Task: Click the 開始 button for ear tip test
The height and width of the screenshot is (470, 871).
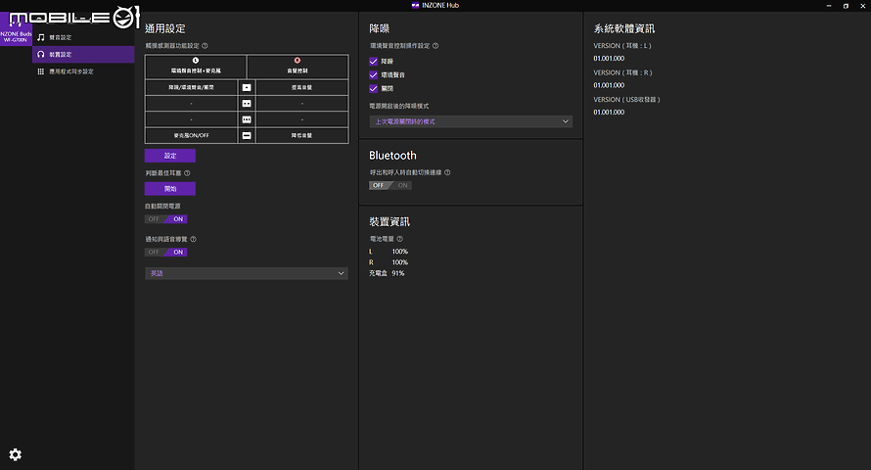Action: click(x=170, y=189)
